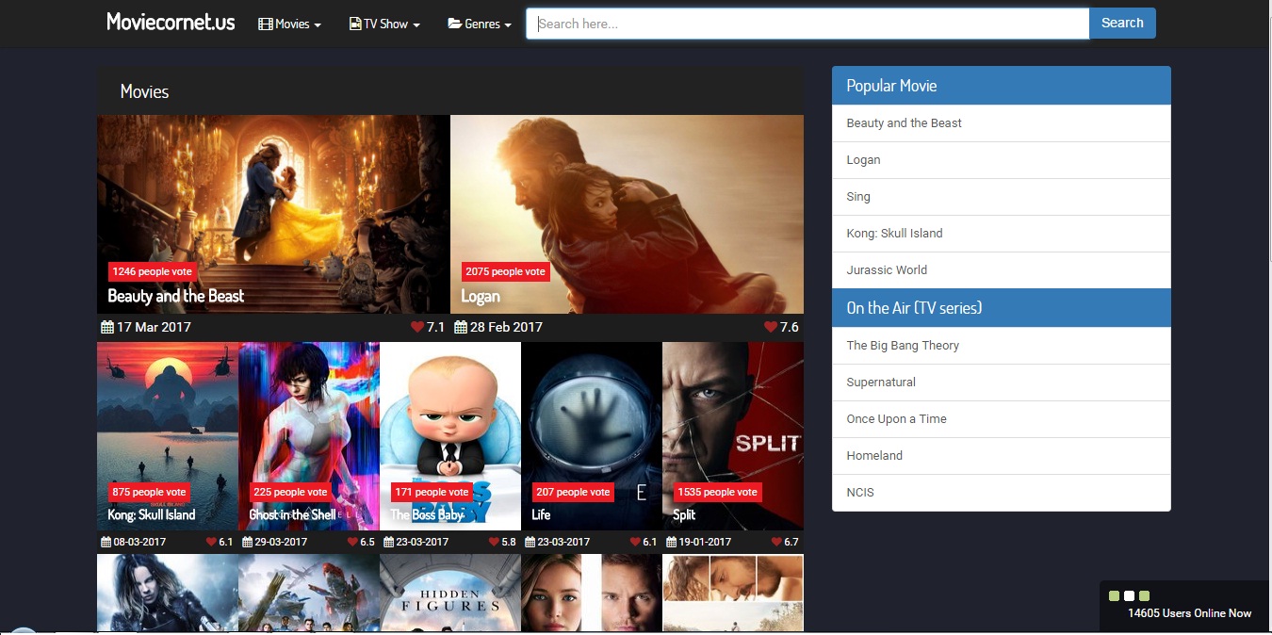
Task: Open the Beauty and the Beast featured poster
Action: pos(273,214)
